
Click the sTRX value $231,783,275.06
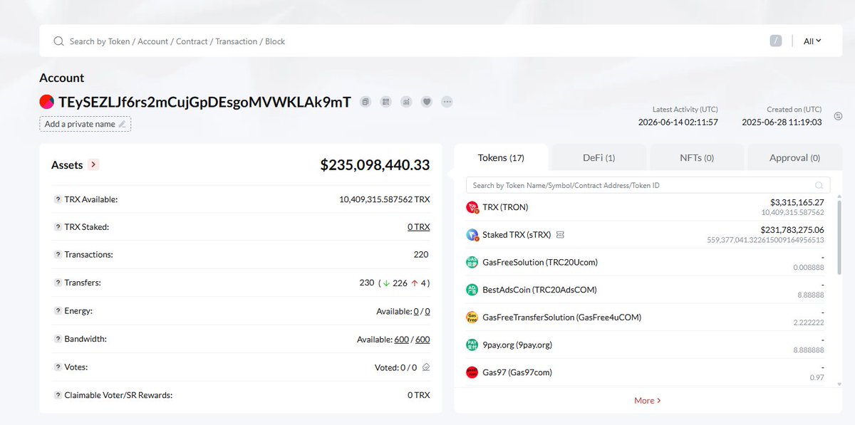(792, 230)
